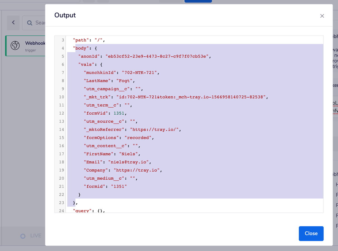Screen dimensions: 338x251
Task: Click line number 10 in the gutter
Action: click(x=61, y=97)
